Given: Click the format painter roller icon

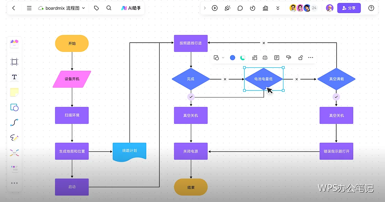Looking at the screenshot, I should click(x=288, y=58).
